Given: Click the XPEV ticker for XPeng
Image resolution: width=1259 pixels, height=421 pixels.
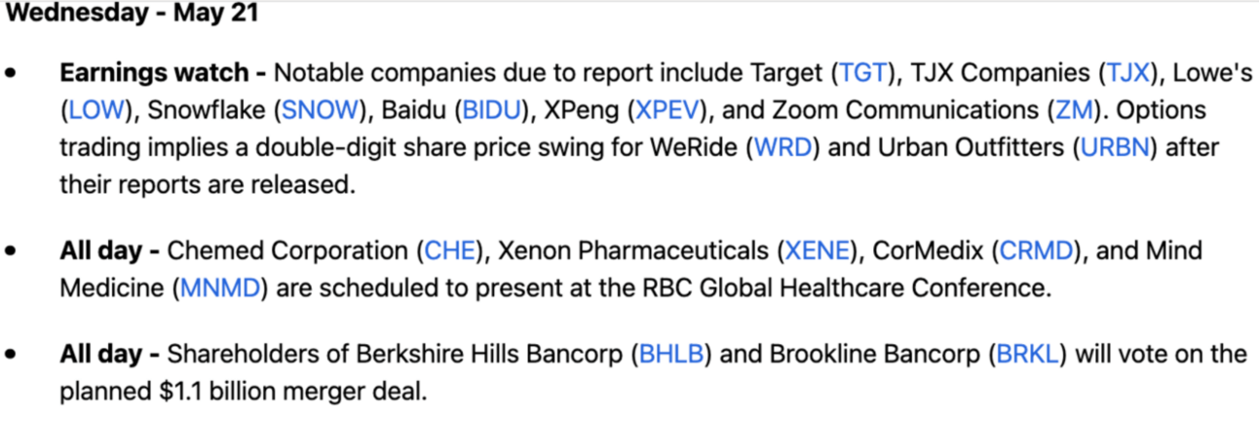Looking at the screenshot, I should point(665,111).
